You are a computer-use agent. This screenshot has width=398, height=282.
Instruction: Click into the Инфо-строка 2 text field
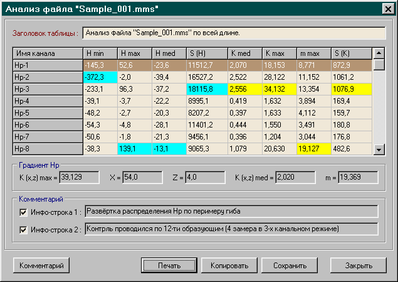coord(231,230)
